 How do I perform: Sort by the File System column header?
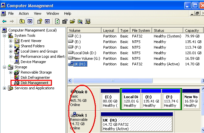coord(141,31)
